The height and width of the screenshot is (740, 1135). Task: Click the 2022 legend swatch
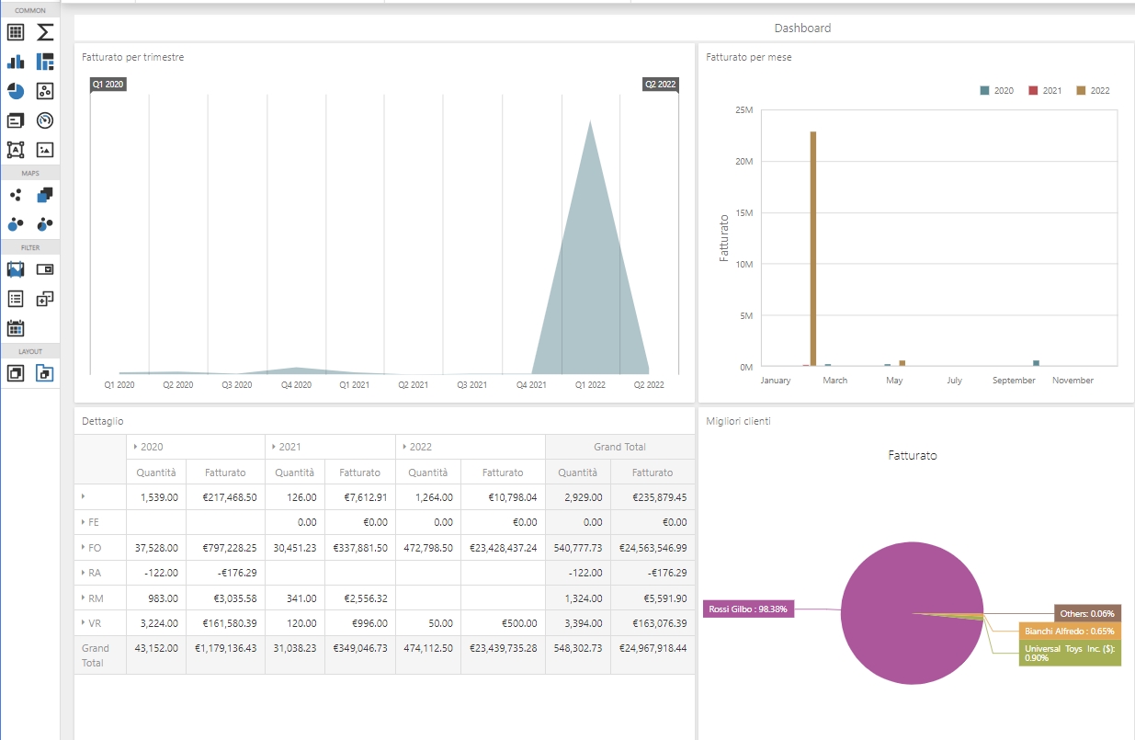click(x=1081, y=91)
